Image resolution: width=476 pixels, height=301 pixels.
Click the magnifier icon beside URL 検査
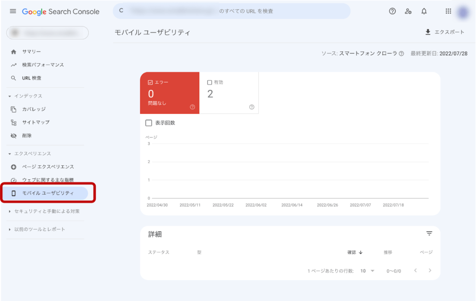click(13, 78)
